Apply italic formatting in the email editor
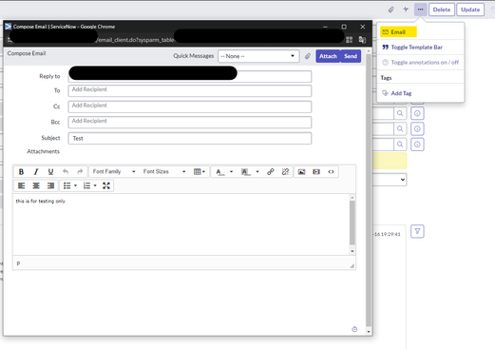Image resolution: width=495 pixels, height=350 pixels. 36,172
